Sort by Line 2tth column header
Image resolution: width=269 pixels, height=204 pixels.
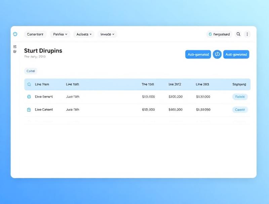coord(202,84)
